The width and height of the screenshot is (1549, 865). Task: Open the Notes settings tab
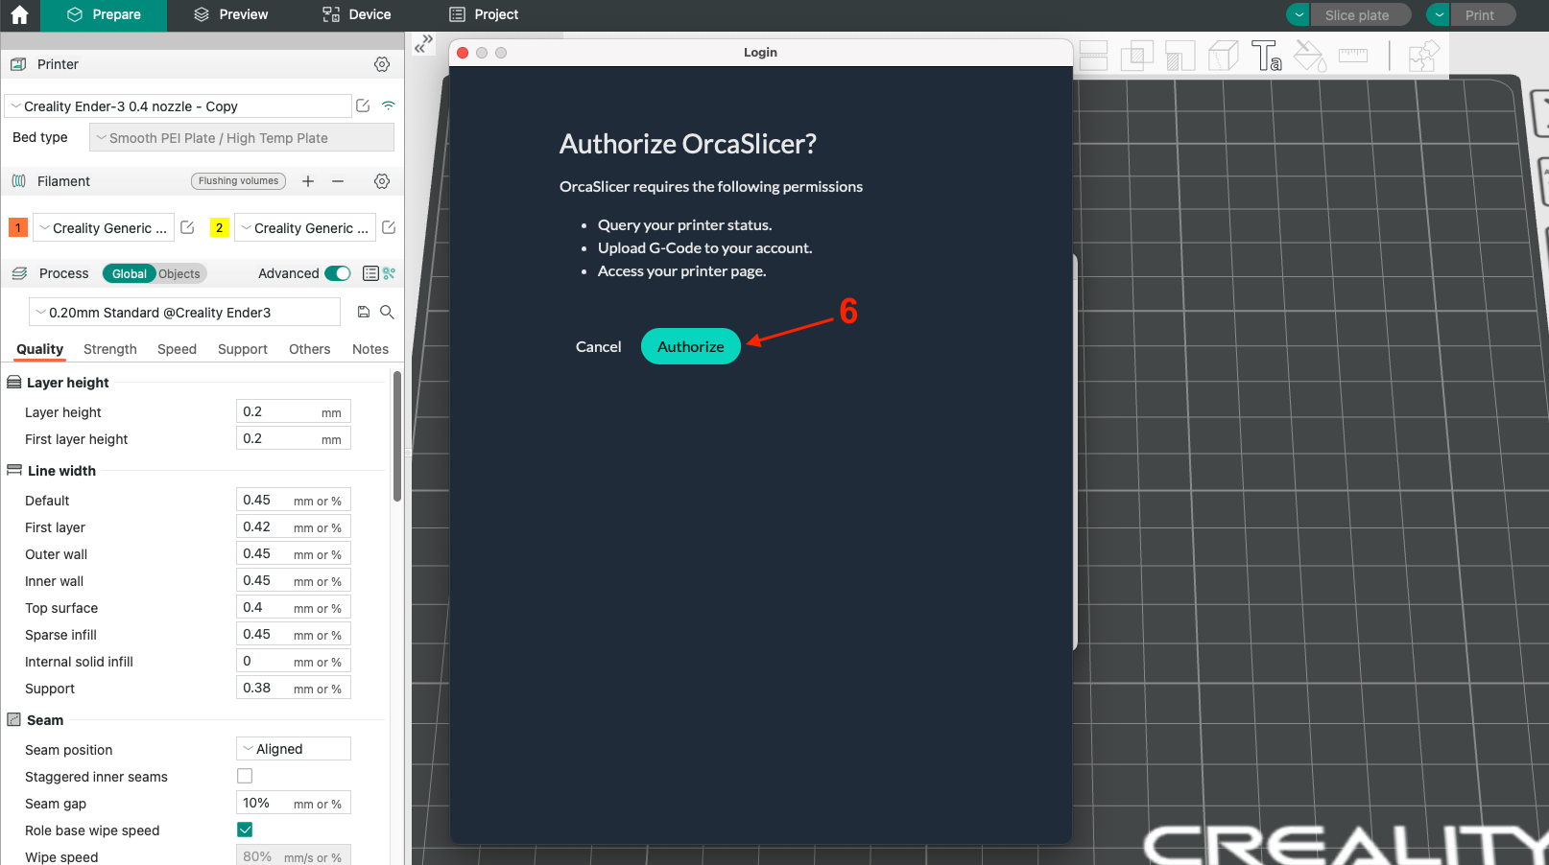370,349
